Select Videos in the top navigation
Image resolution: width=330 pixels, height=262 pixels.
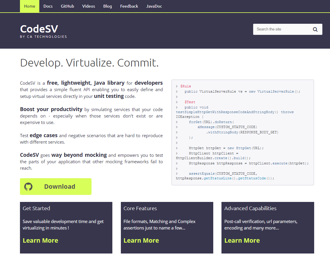click(x=89, y=6)
